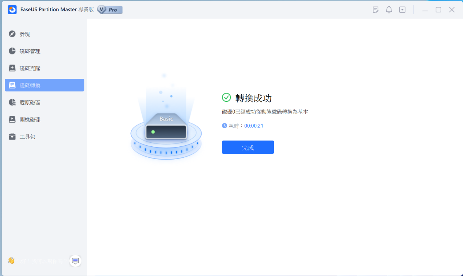Click the 磁碟0已經成功 conversion message

(265, 112)
